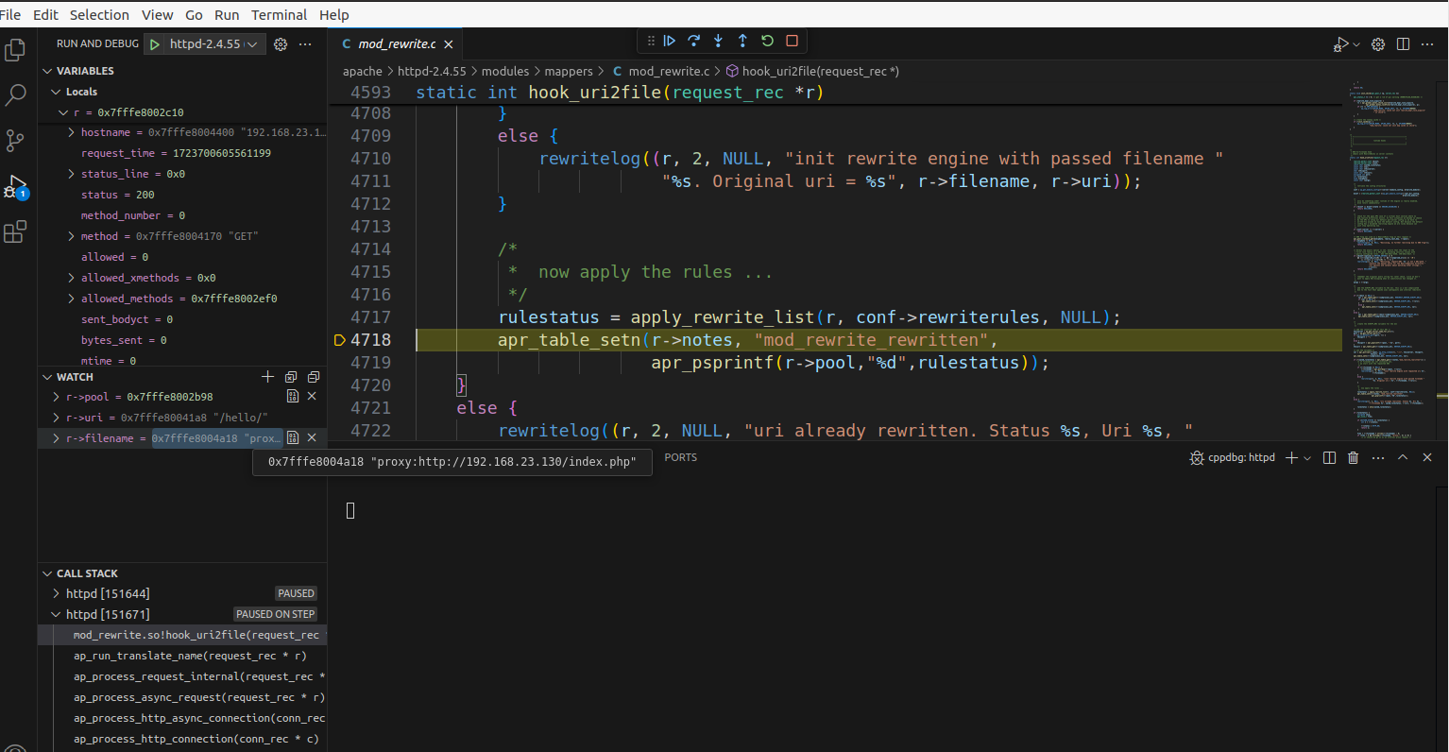The image size is (1449, 752).
Task: Open the Explorer view in activity bar
Action: (x=15, y=49)
